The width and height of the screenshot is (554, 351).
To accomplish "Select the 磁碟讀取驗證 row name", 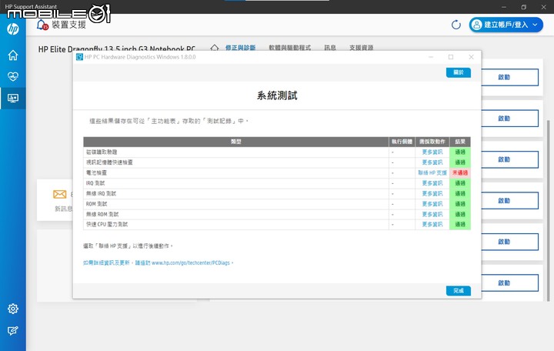I will click(x=102, y=152).
